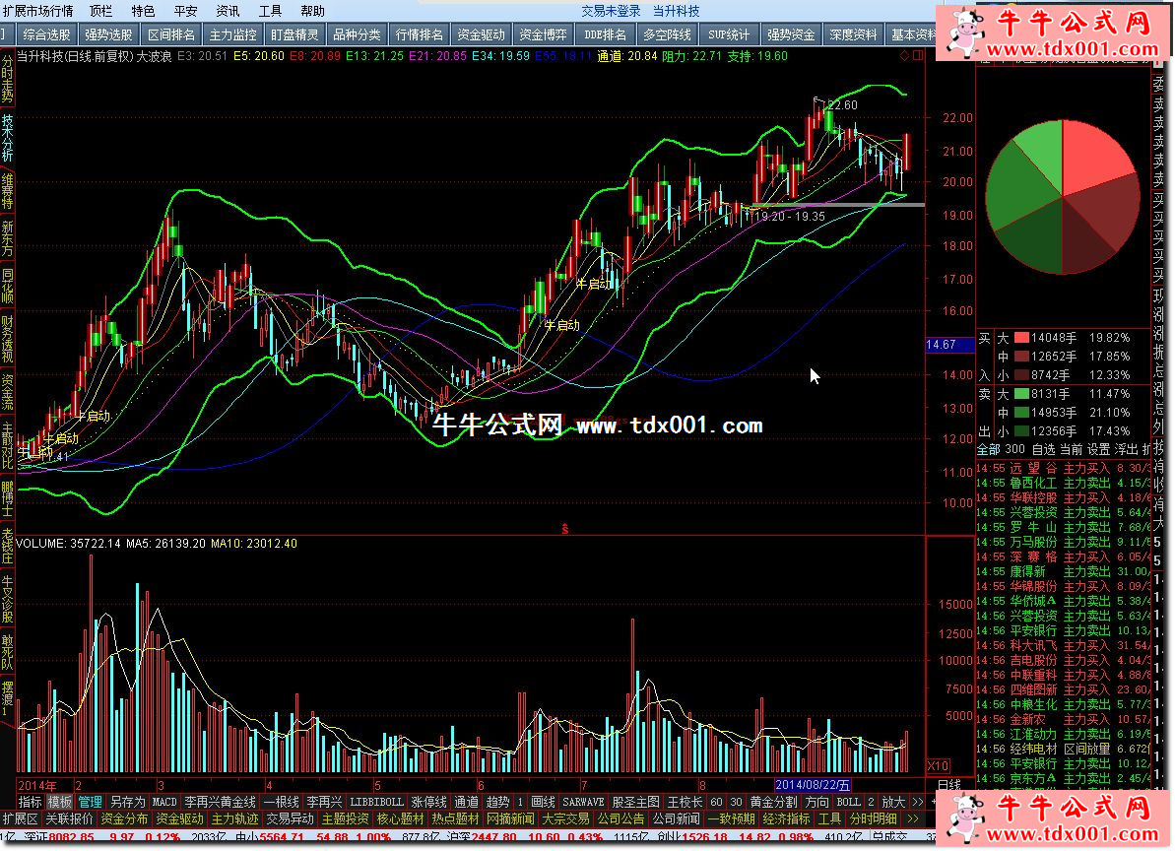Click the X10 volume scale indicator
The image size is (1175, 851).
(940, 765)
